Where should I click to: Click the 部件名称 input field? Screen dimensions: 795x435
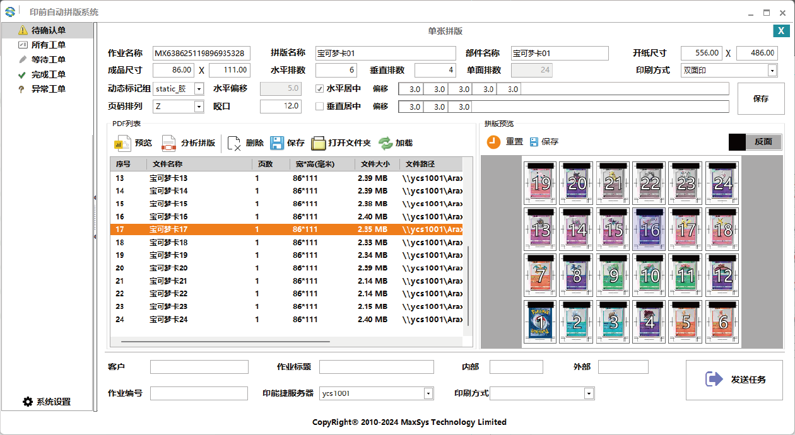click(x=560, y=54)
